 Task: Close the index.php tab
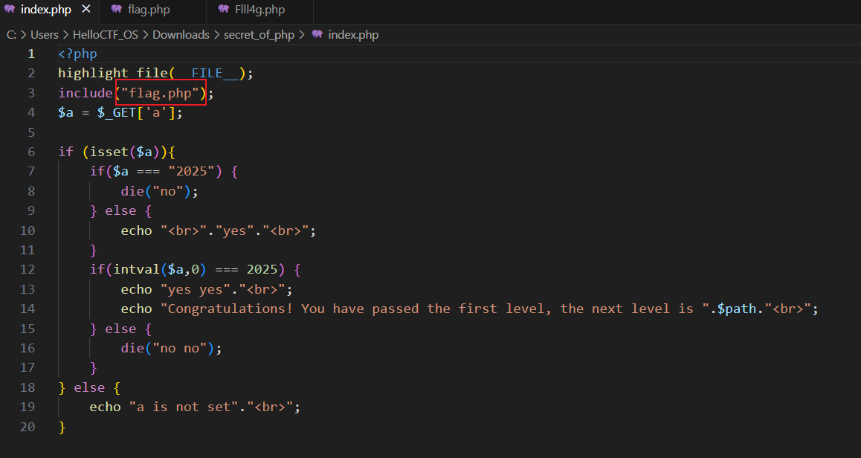(86, 10)
